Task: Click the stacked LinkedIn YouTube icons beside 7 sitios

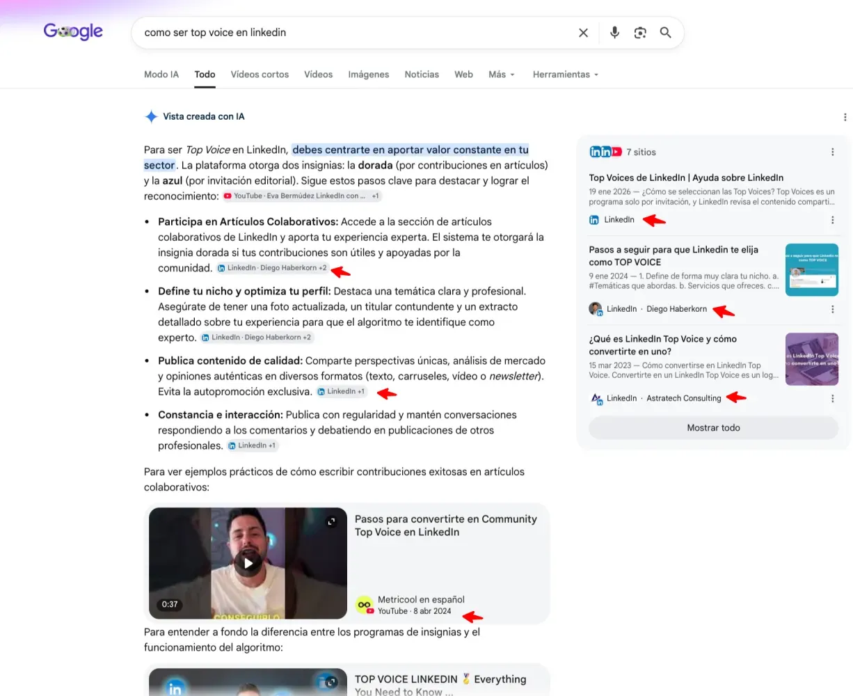Action: tap(605, 152)
